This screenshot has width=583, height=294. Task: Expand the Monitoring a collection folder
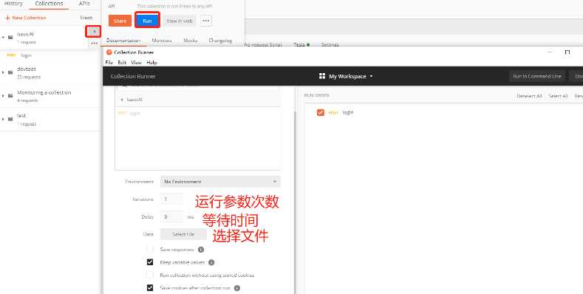click(x=4, y=96)
